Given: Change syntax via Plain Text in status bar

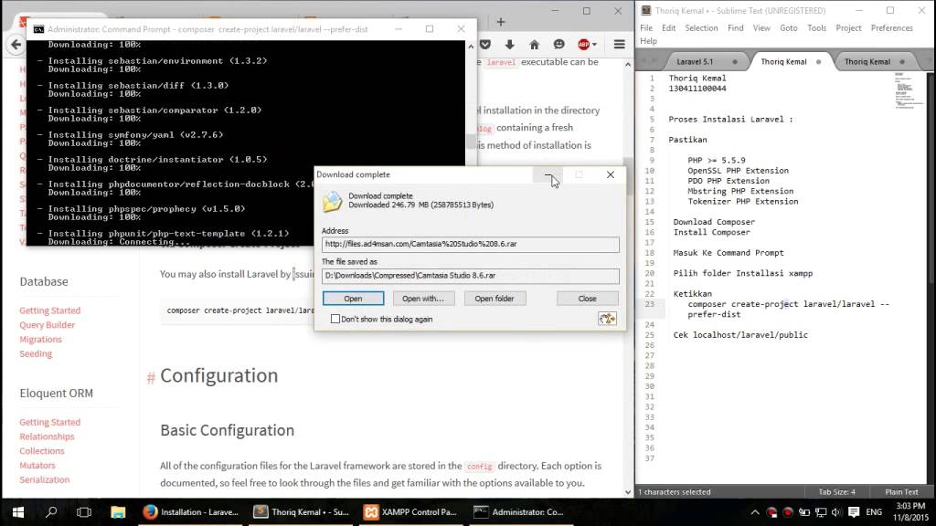Looking at the screenshot, I should tap(901, 492).
